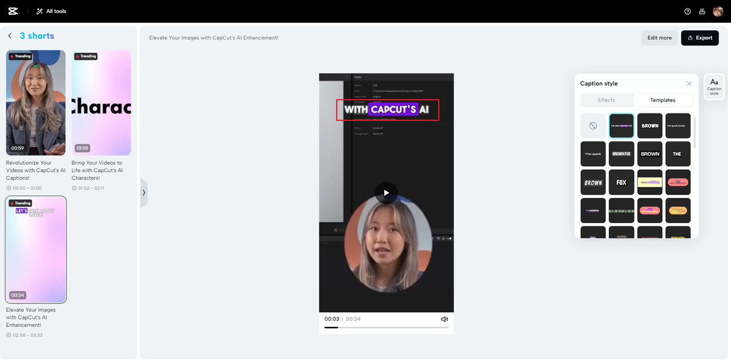Select the purple-highlight QUICK BROWN FOX template
The height and width of the screenshot is (361, 731).
point(621,125)
